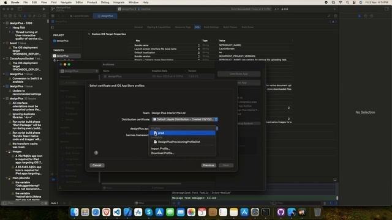Open Skype from the Dock
392x220 pixels.
[149, 212]
